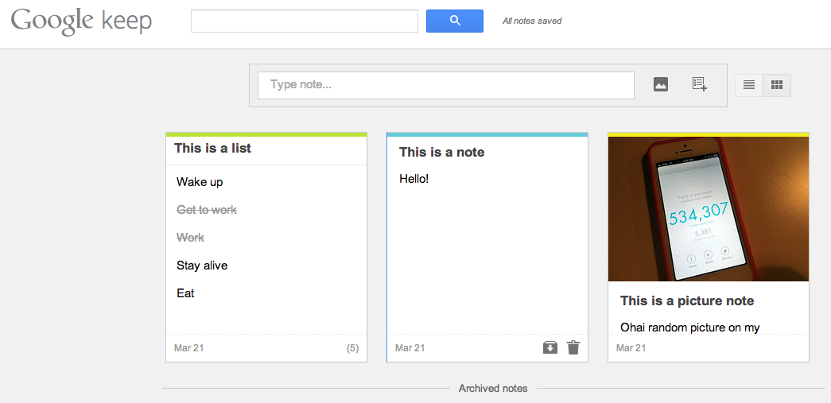Screen dimensions: 831x403
Task: Open the phone photo in picture note
Action: coord(708,208)
